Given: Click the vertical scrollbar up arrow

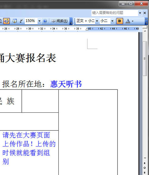Looking at the screenshot, I should pos(145,31).
